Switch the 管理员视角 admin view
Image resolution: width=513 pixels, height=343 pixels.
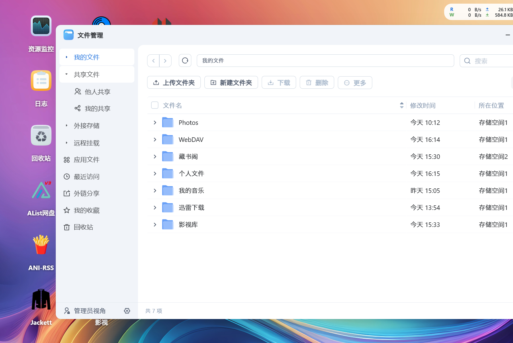85,311
